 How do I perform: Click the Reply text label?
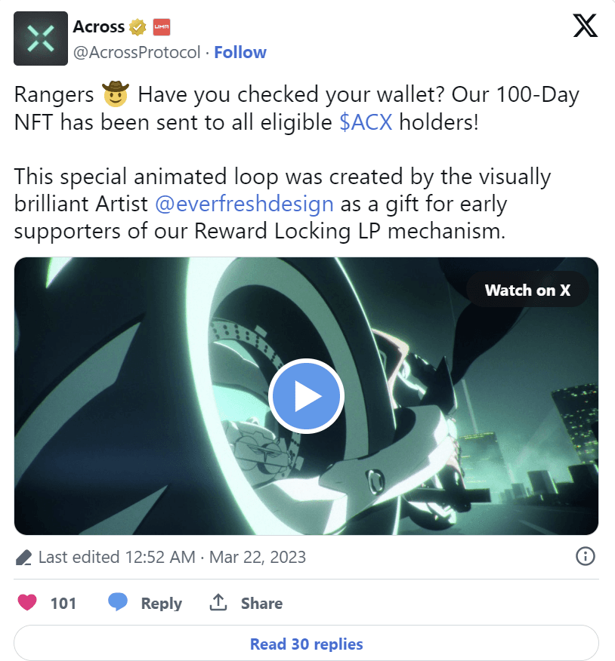pos(162,603)
